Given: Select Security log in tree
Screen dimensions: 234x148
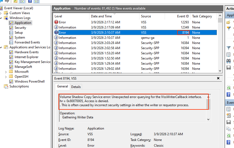Looking at the screenshot, I should click(x=20, y=28).
